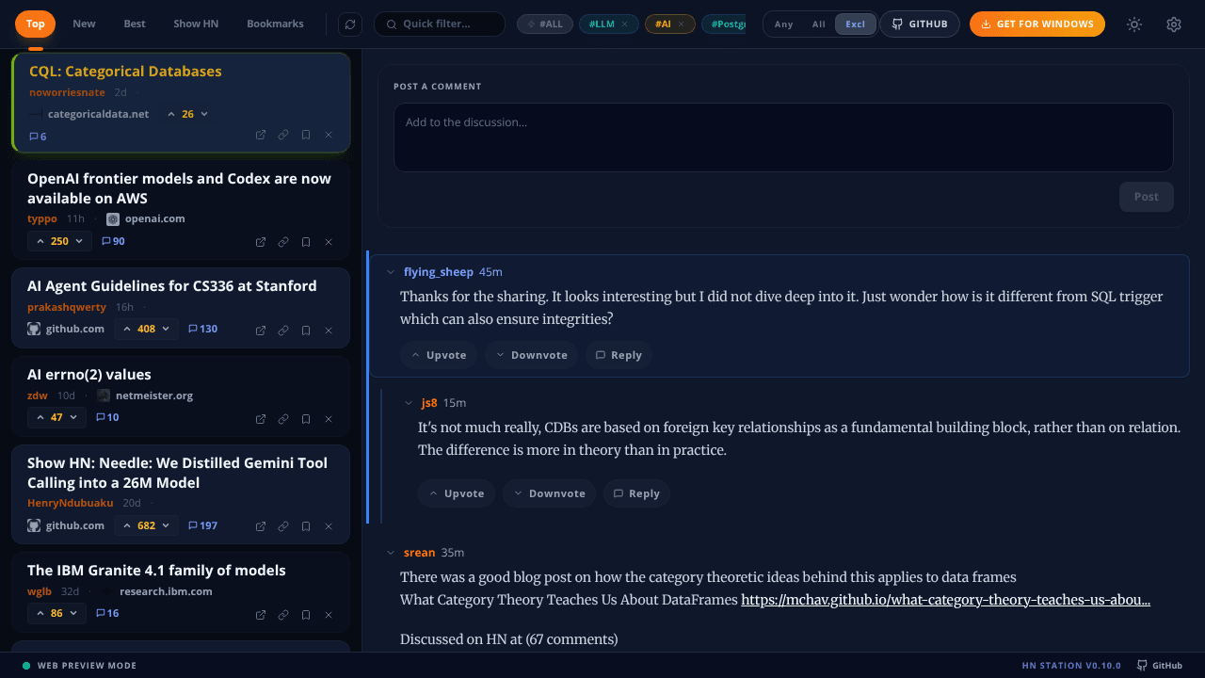Upvote flying_sheep's comment
This screenshot has width=1205, height=678.
pos(439,355)
